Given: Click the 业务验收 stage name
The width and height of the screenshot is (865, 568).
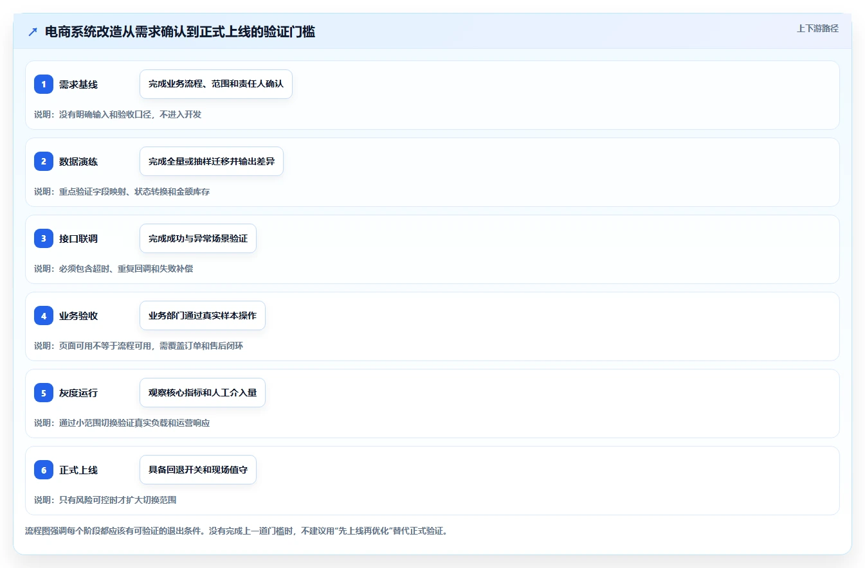Looking at the screenshot, I should pos(78,315).
